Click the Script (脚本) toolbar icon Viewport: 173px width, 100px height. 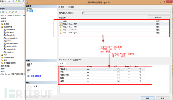coord(59,7)
